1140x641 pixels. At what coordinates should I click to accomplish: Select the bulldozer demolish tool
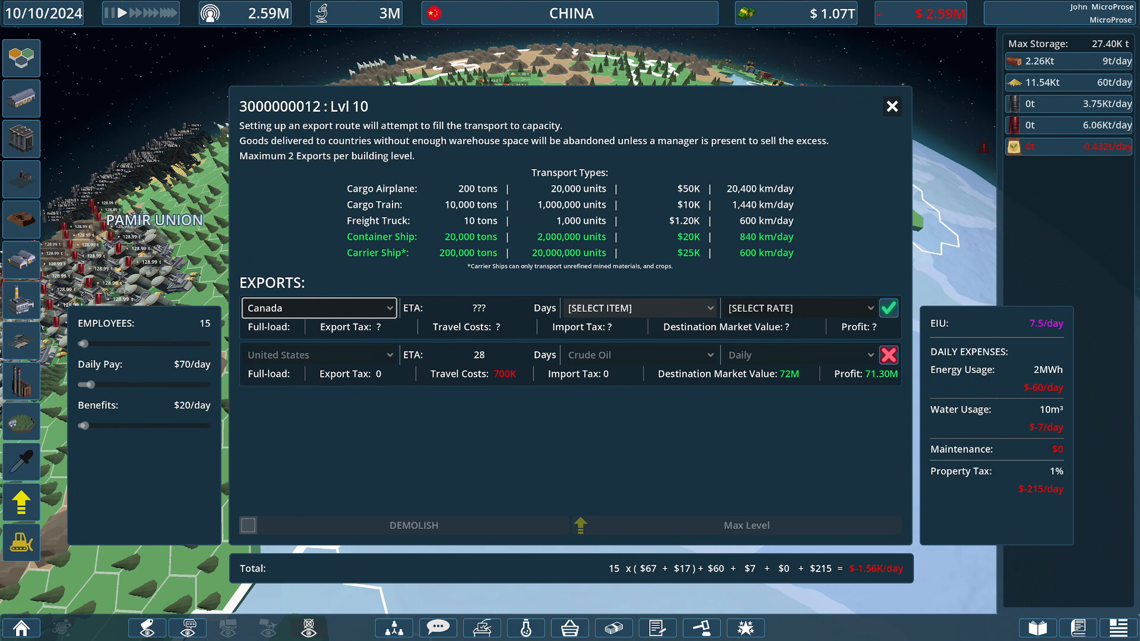pos(21,542)
